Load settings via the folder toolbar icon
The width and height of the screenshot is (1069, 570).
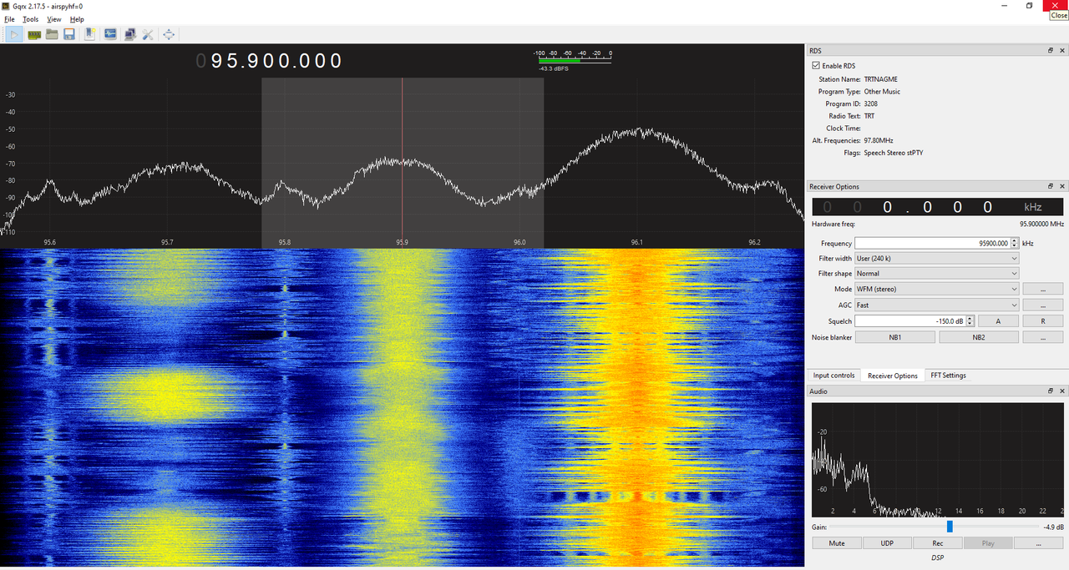coord(52,34)
